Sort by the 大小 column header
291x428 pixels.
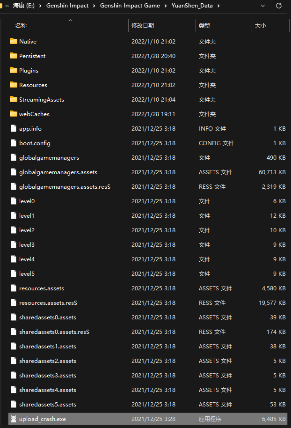tap(261, 26)
